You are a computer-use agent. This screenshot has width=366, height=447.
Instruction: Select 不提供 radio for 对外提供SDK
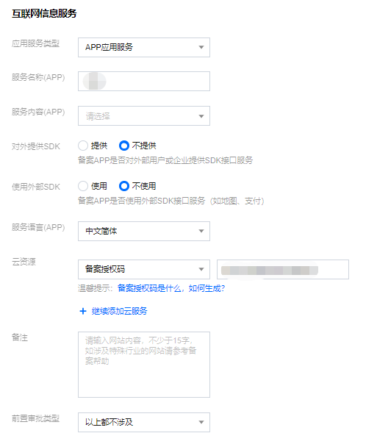124,146
